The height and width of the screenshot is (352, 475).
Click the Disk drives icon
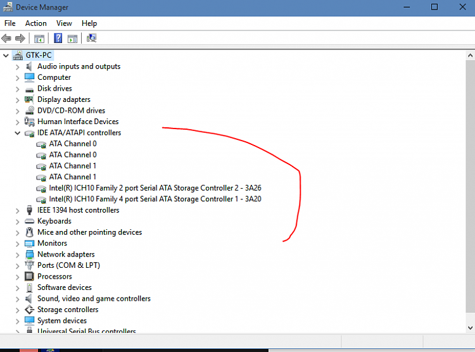pos(29,90)
